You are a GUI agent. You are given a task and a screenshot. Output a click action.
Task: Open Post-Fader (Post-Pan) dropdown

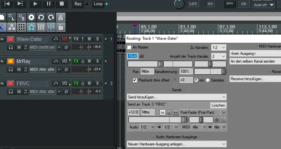(203, 112)
